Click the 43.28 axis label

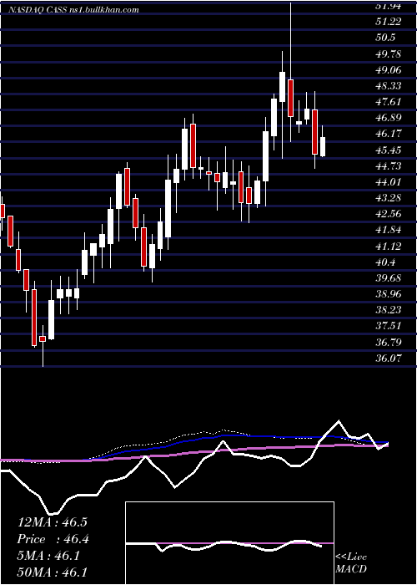point(388,198)
